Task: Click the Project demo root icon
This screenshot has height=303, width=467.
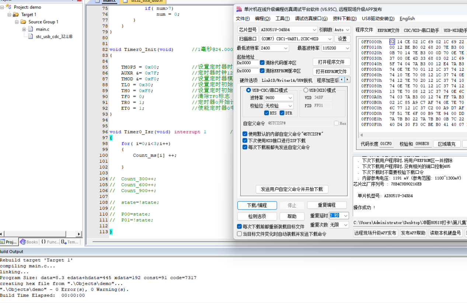Action: tap(9, 7)
